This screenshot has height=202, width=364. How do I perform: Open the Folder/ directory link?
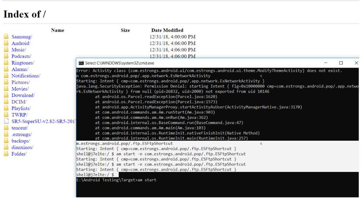(19, 154)
